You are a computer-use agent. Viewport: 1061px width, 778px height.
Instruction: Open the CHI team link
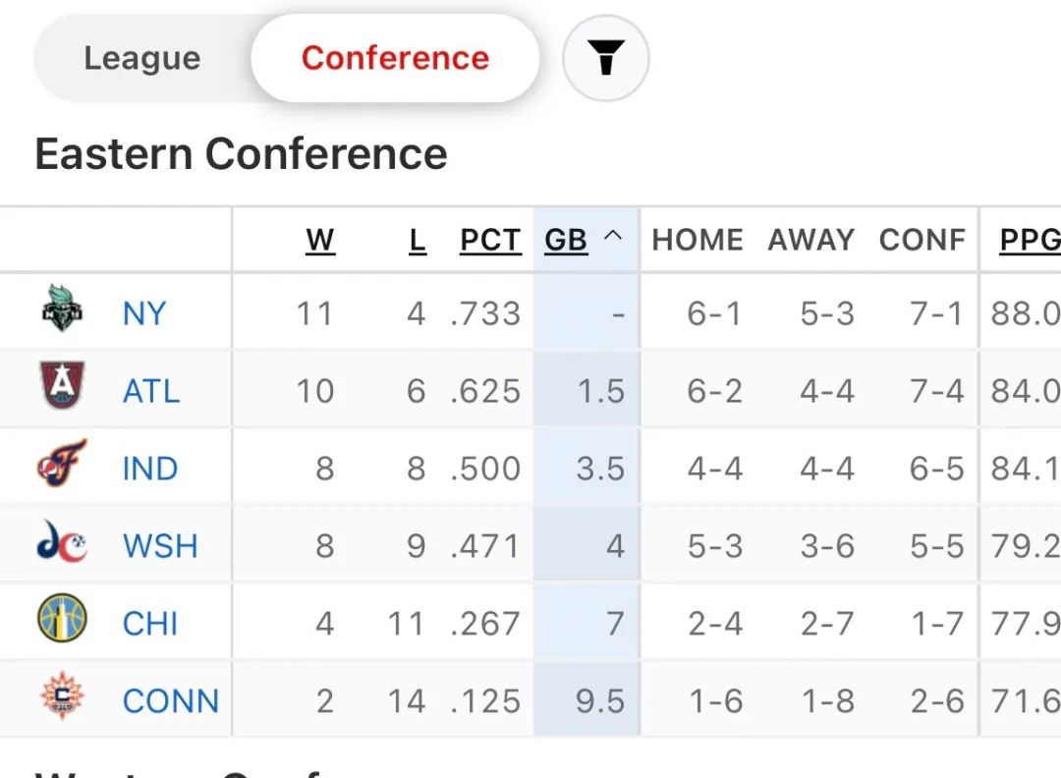tap(150, 624)
